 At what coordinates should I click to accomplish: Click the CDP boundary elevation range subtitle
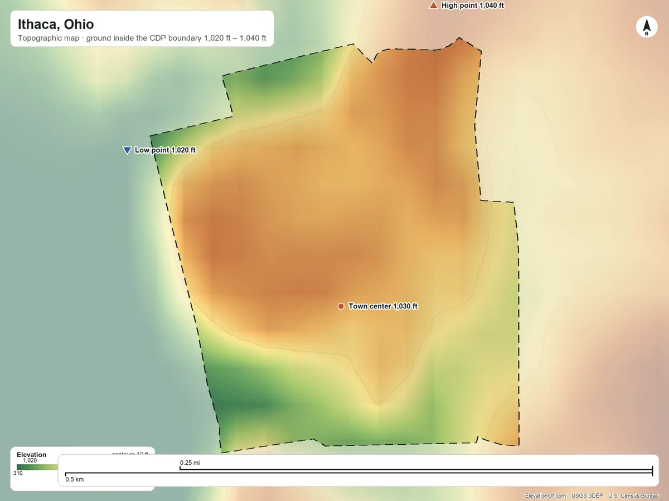tap(142, 39)
